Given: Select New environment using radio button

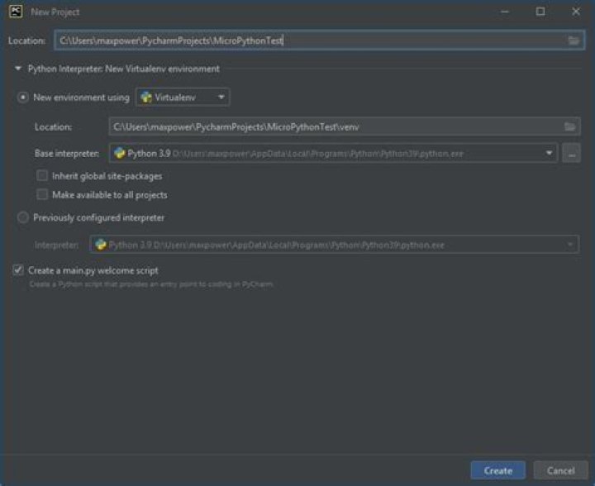Looking at the screenshot, I should (23, 98).
